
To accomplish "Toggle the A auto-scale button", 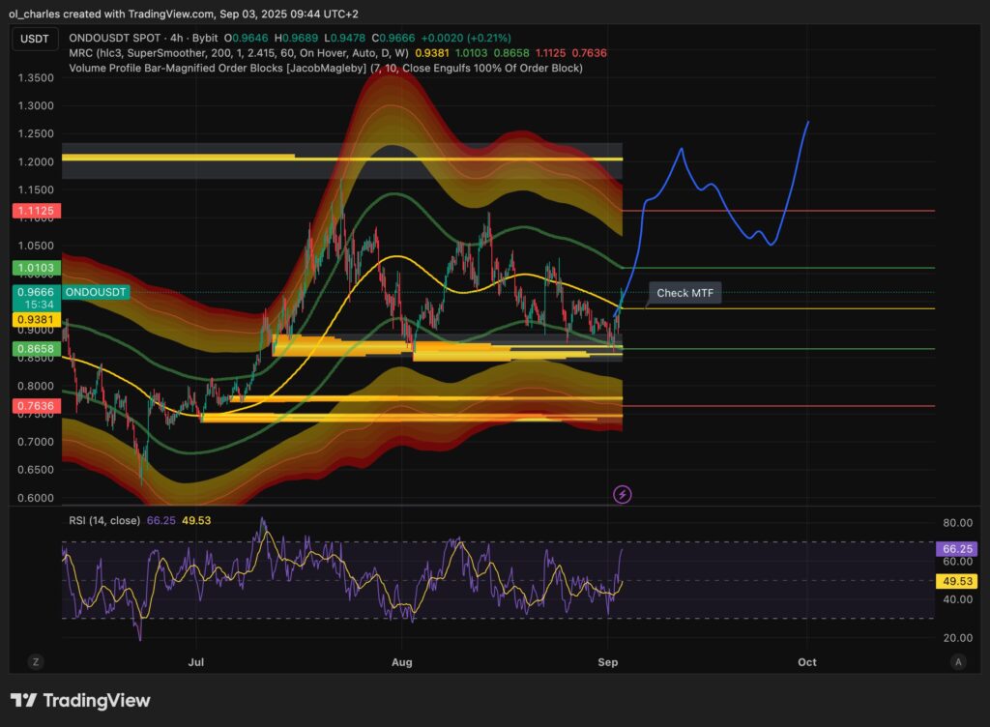I will (x=957, y=662).
